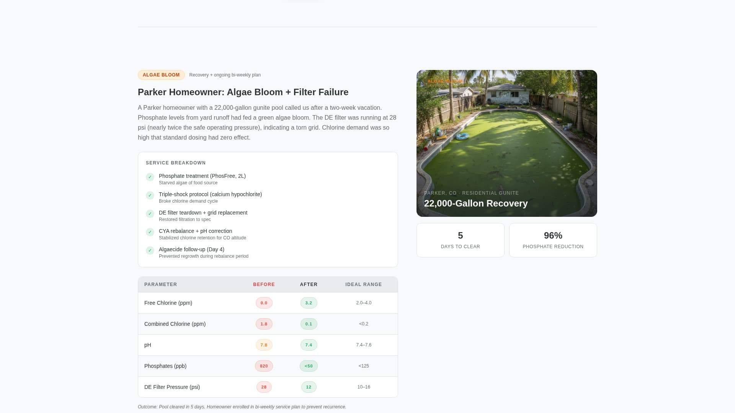The width and height of the screenshot is (735, 413).
Task: Click '22,000-Gallon Recovery' image caption
Action: point(476,203)
